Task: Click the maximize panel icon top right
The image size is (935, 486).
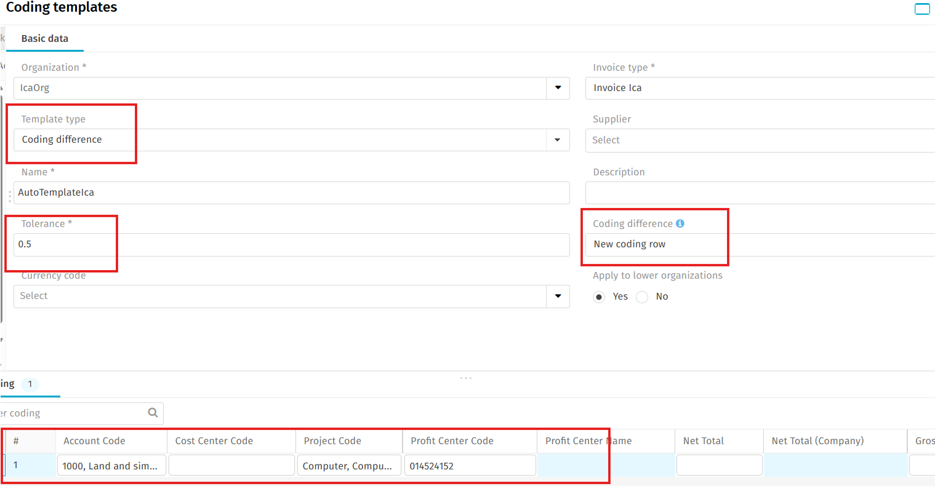Action: point(921,9)
